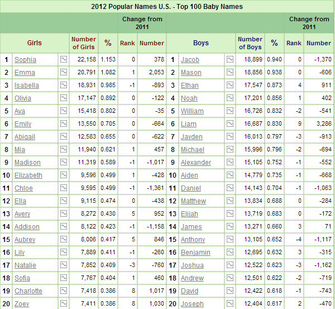Show the trend graph icon for Liam

[229, 123]
